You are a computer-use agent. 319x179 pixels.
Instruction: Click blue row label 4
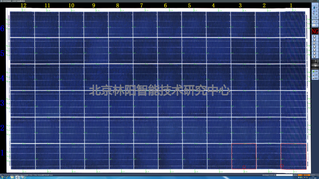[x=2, y=78]
